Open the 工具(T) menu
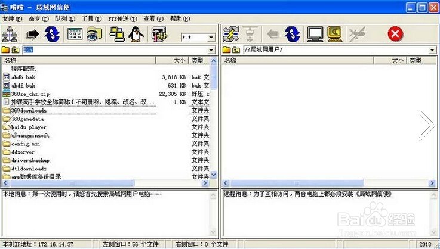Screen dimensions: 440x249 click(92, 19)
